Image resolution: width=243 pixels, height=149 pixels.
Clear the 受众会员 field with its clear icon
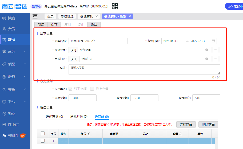coord(206,50)
